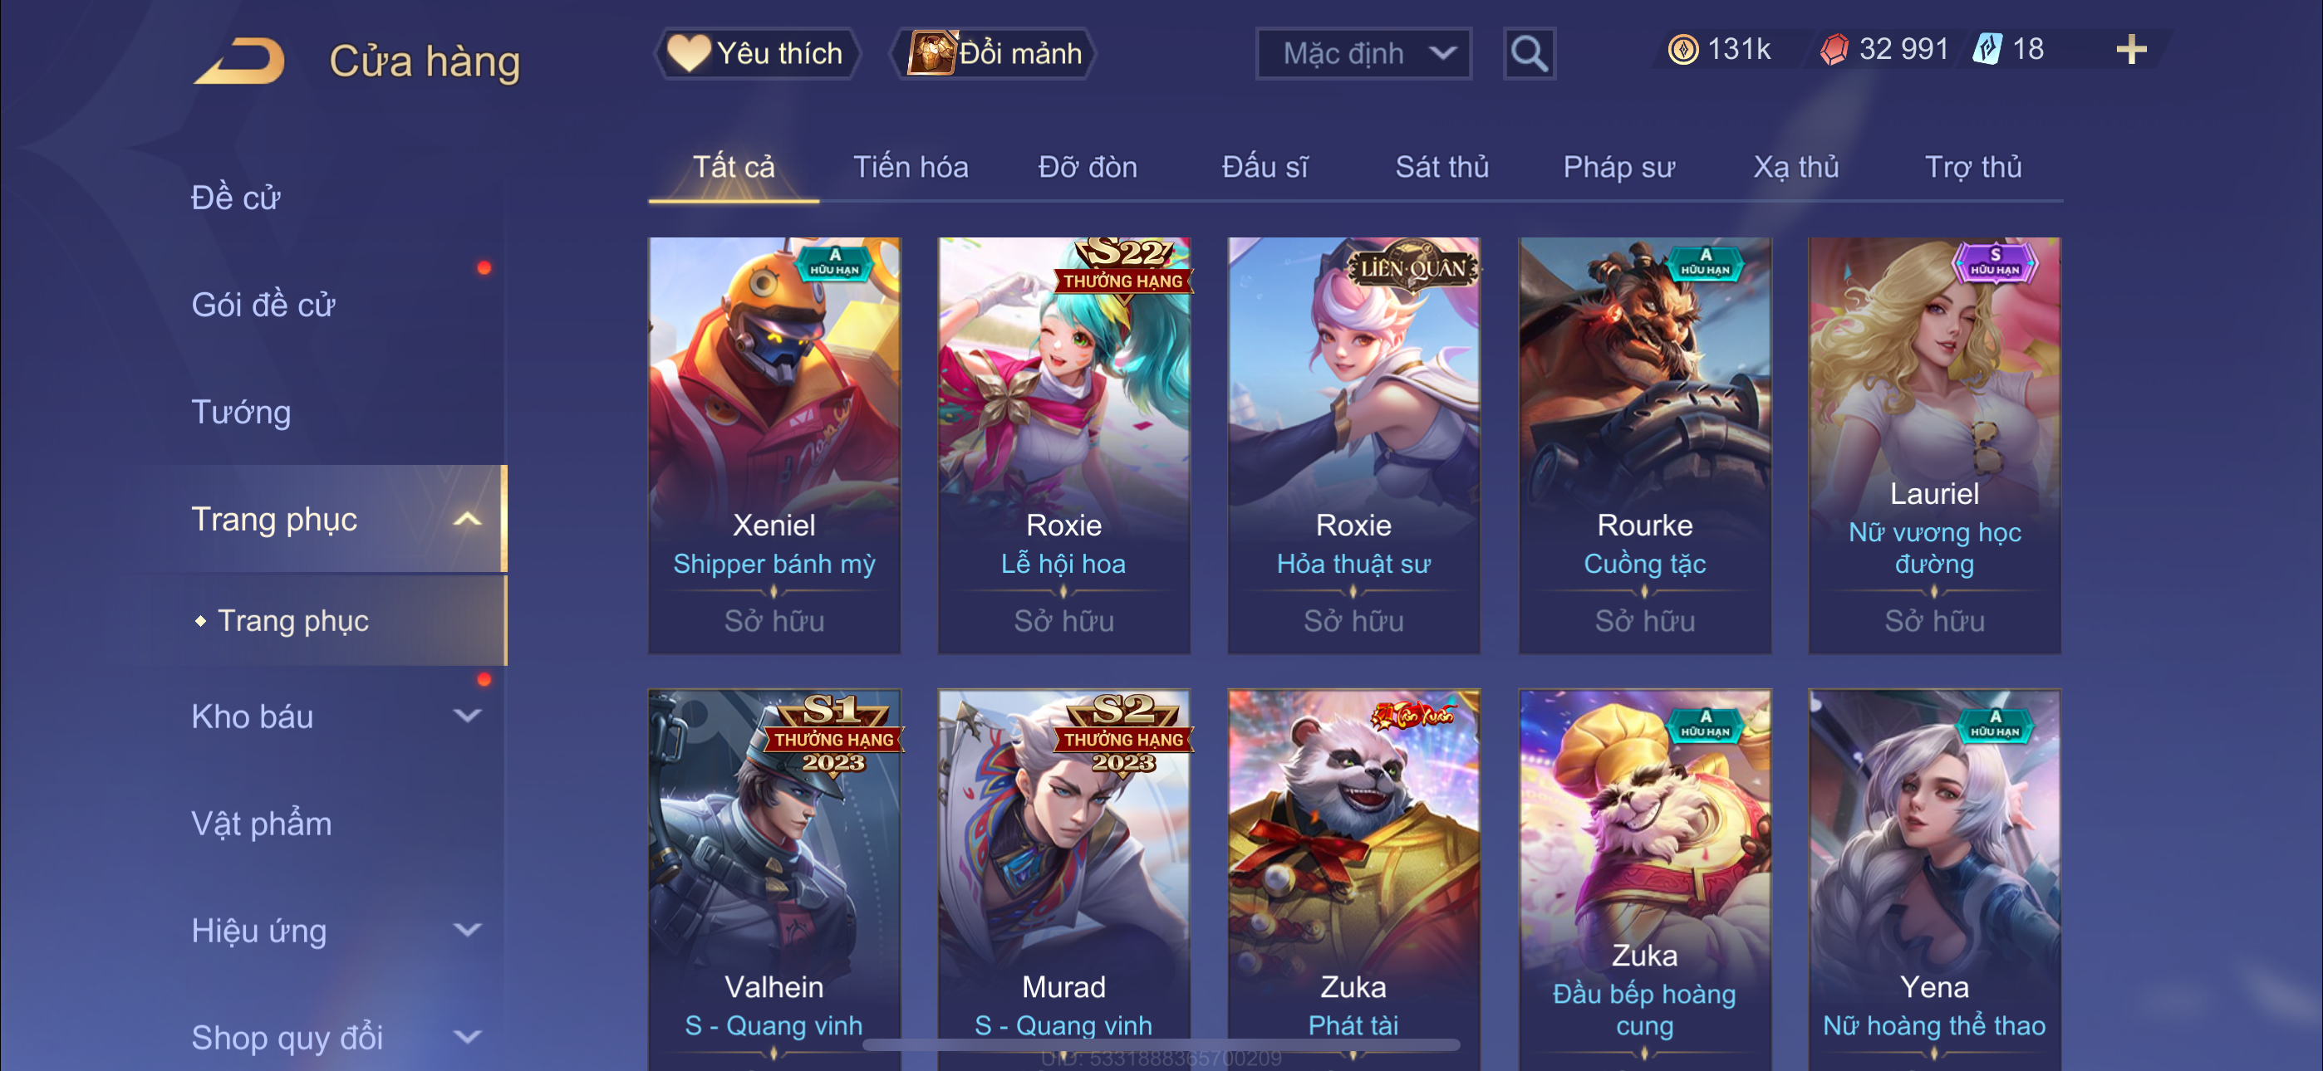Go to Gói đề cử menu
Viewport: 2323px width, 1071px height.
tap(263, 305)
